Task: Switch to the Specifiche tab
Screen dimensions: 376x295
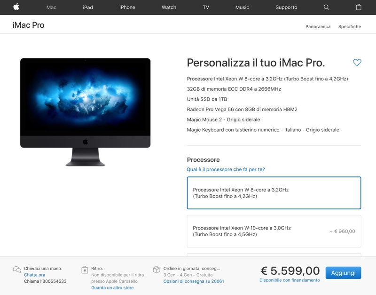Action: pos(350,27)
